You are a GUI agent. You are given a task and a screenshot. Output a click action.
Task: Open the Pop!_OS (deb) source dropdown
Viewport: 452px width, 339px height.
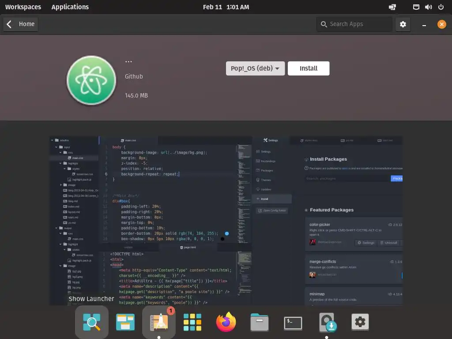pyautogui.click(x=255, y=68)
